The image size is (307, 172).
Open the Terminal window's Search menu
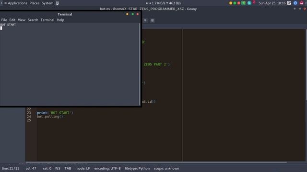pos(33,20)
